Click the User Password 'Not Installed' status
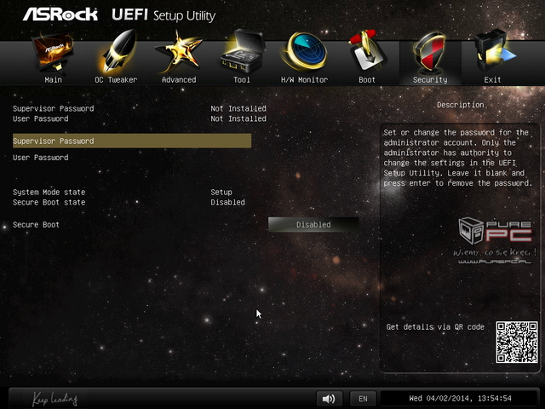Image resolution: width=545 pixels, height=409 pixels. tap(238, 118)
